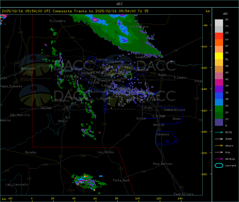The height and width of the screenshot is (202, 239).
Task: Click the Los_Toldos map label
Action: 106,152
